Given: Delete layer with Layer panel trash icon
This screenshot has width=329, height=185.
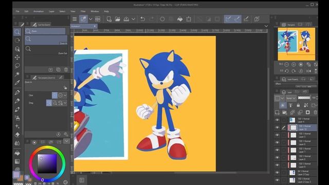Looking at the screenshot, I should click(x=315, y=113).
